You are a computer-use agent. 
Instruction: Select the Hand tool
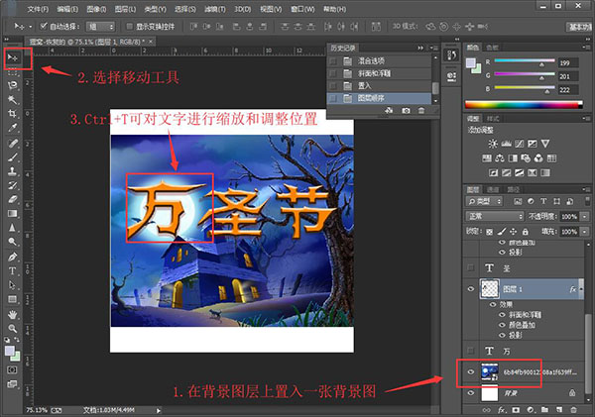13,314
